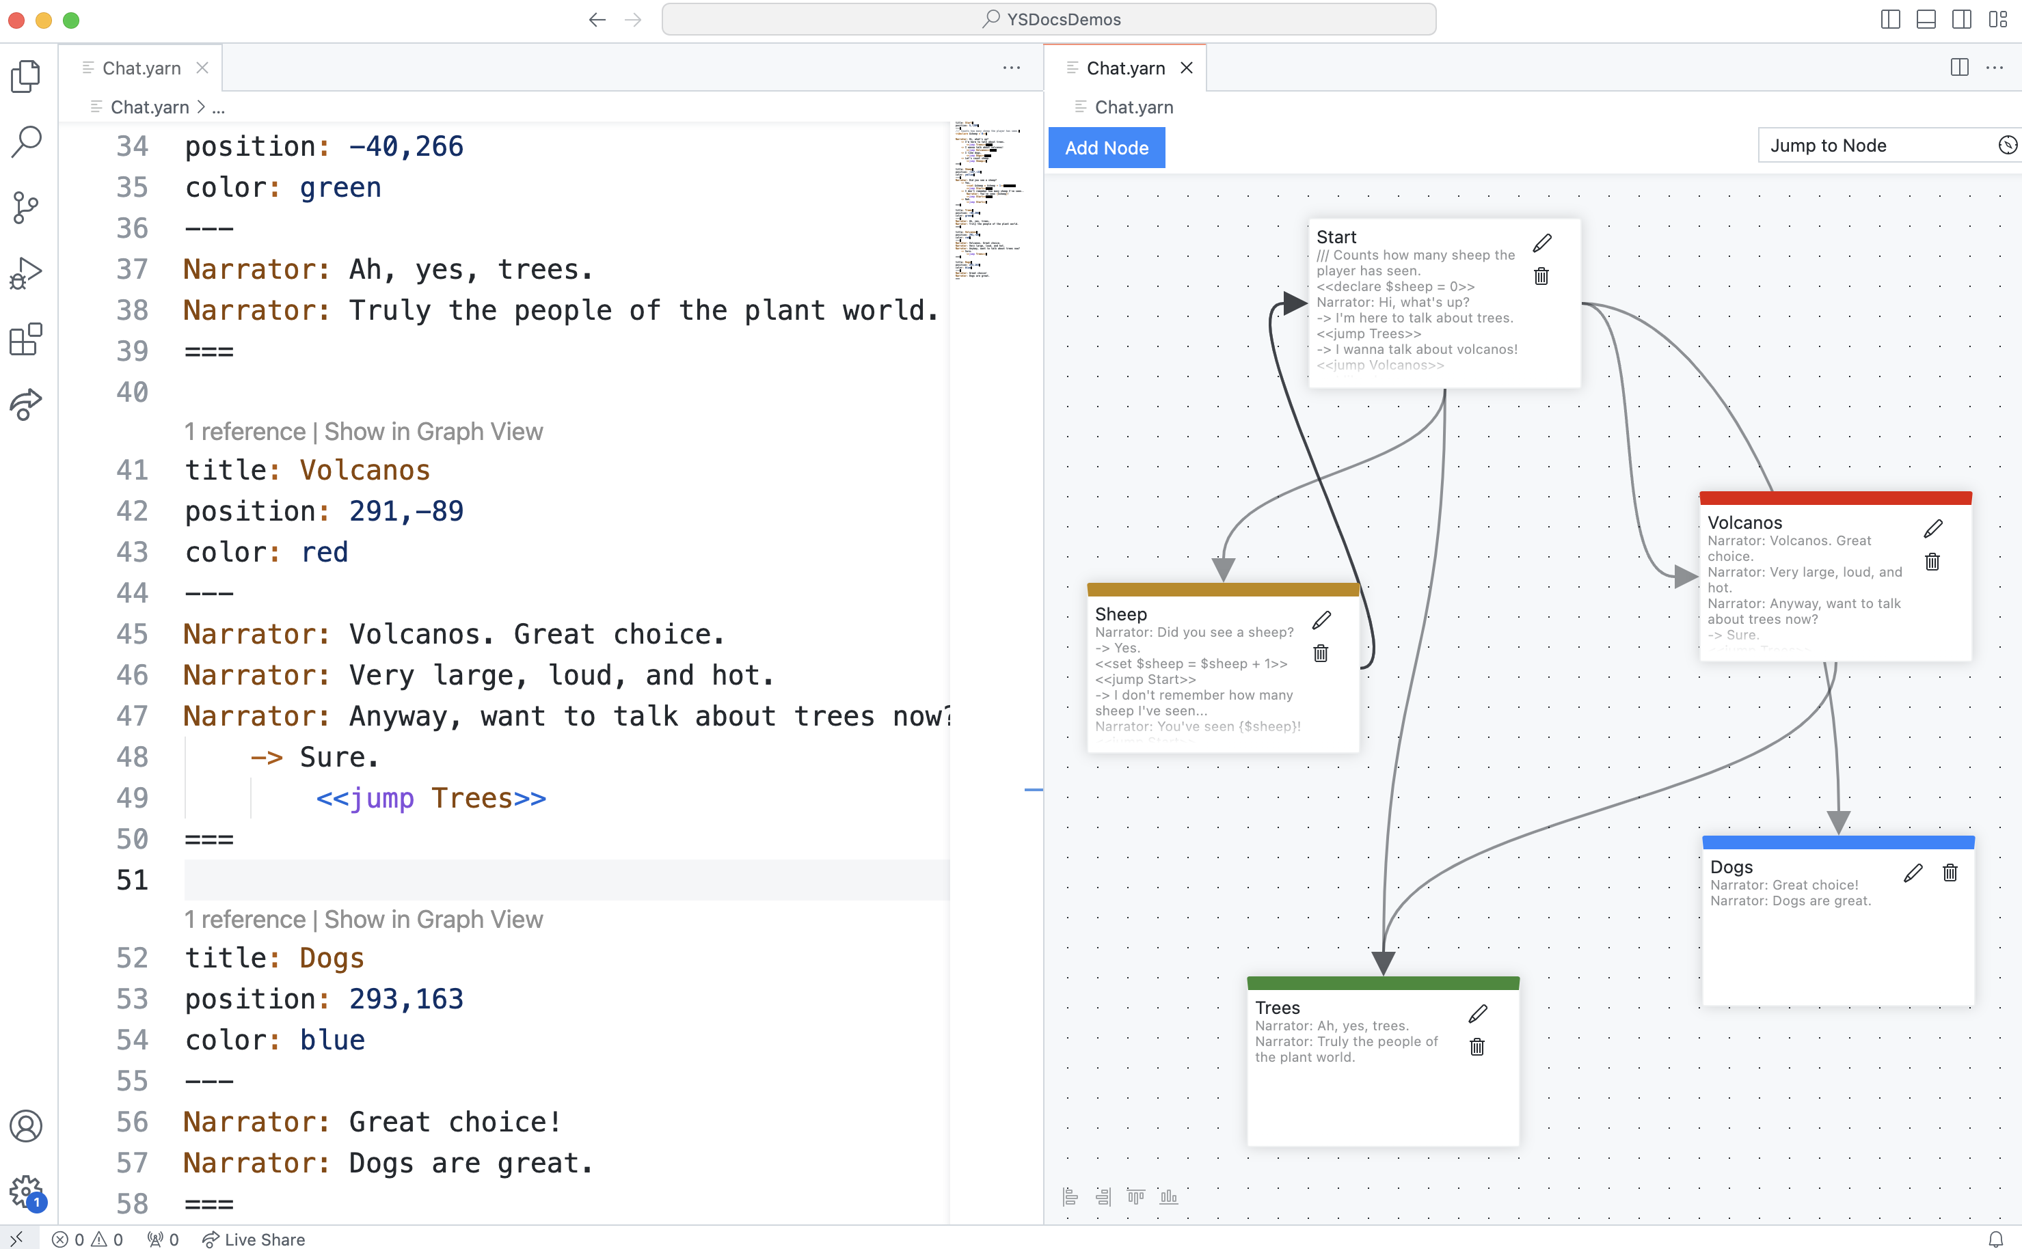Click align nodes left icon in graph toolbar
The height and width of the screenshot is (1249, 2022).
tap(1070, 1196)
